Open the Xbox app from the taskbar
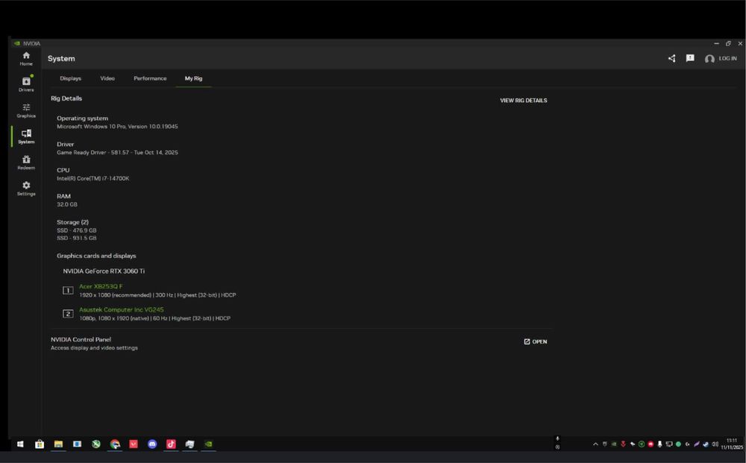746x463 pixels. (96, 444)
